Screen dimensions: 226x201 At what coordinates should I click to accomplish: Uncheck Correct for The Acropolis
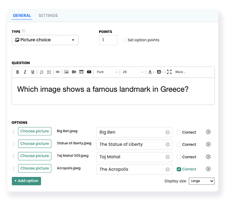coord(179,169)
